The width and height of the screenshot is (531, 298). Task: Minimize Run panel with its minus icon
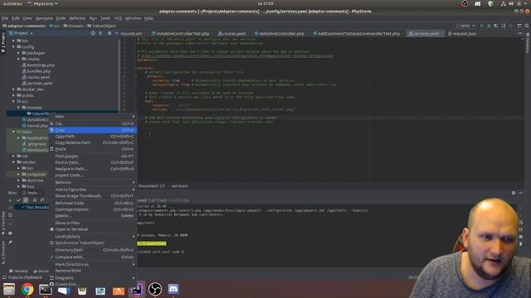click(521, 193)
